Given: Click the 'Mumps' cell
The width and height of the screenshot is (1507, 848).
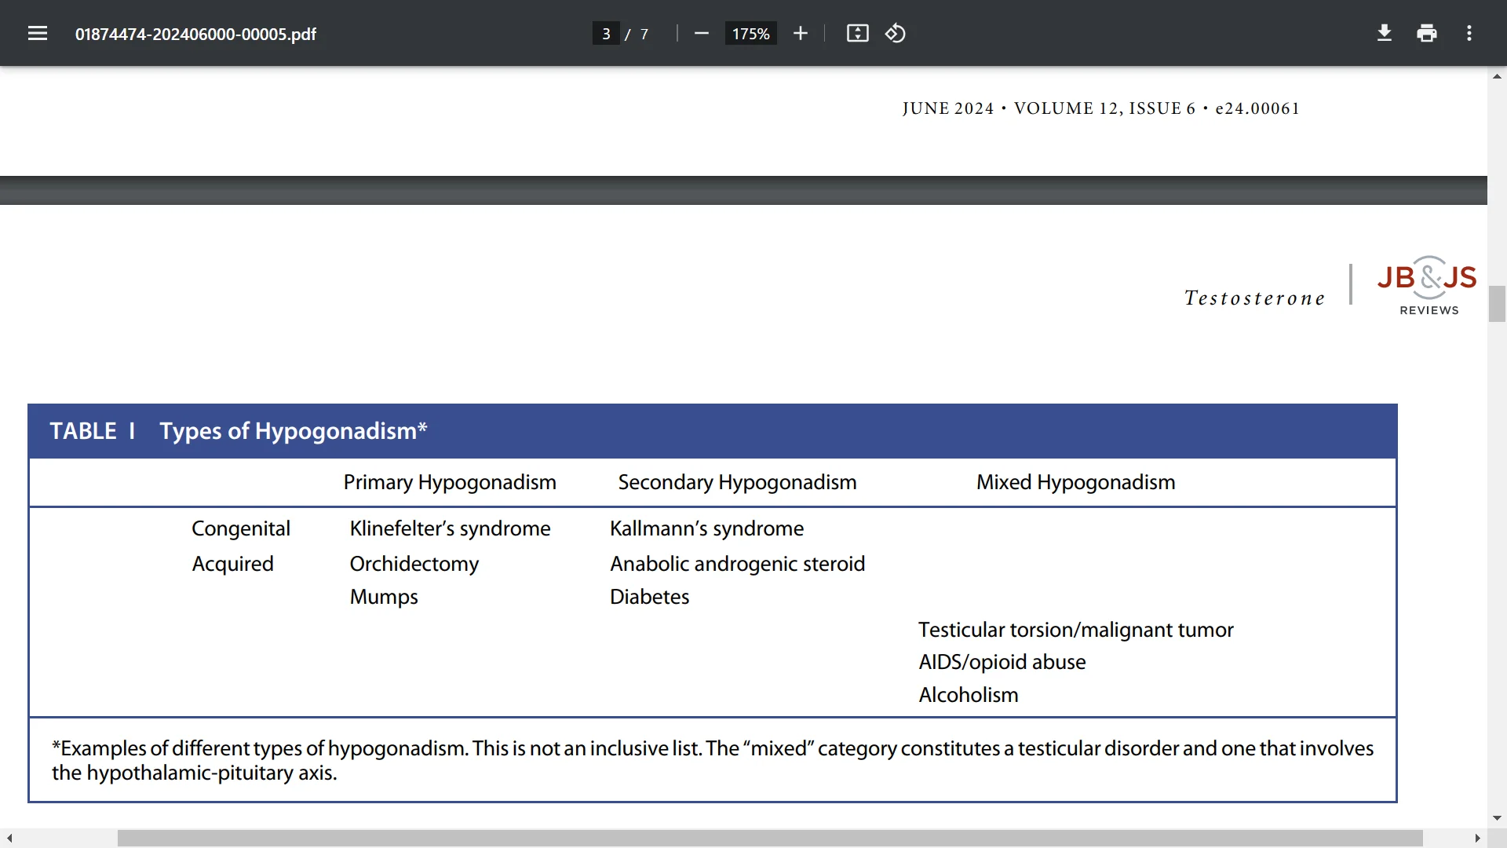Looking at the screenshot, I should click(x=384, y=597).
